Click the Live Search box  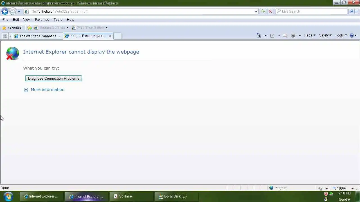click(312, 11)
